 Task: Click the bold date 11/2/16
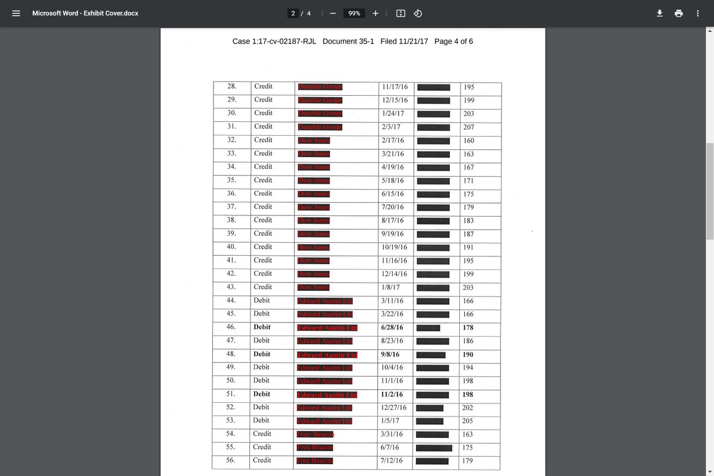tap(393, 394)
